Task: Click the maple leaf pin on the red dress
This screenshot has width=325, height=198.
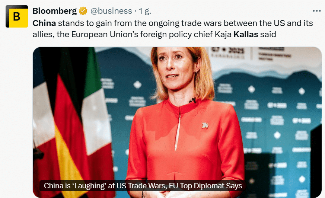Action: 205,125
